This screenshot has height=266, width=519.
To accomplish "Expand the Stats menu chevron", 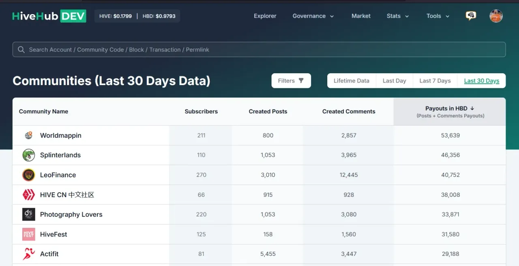I will 407,16.
